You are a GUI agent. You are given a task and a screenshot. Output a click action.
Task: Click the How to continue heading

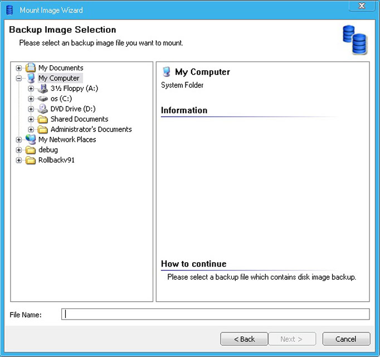[194, 263]
